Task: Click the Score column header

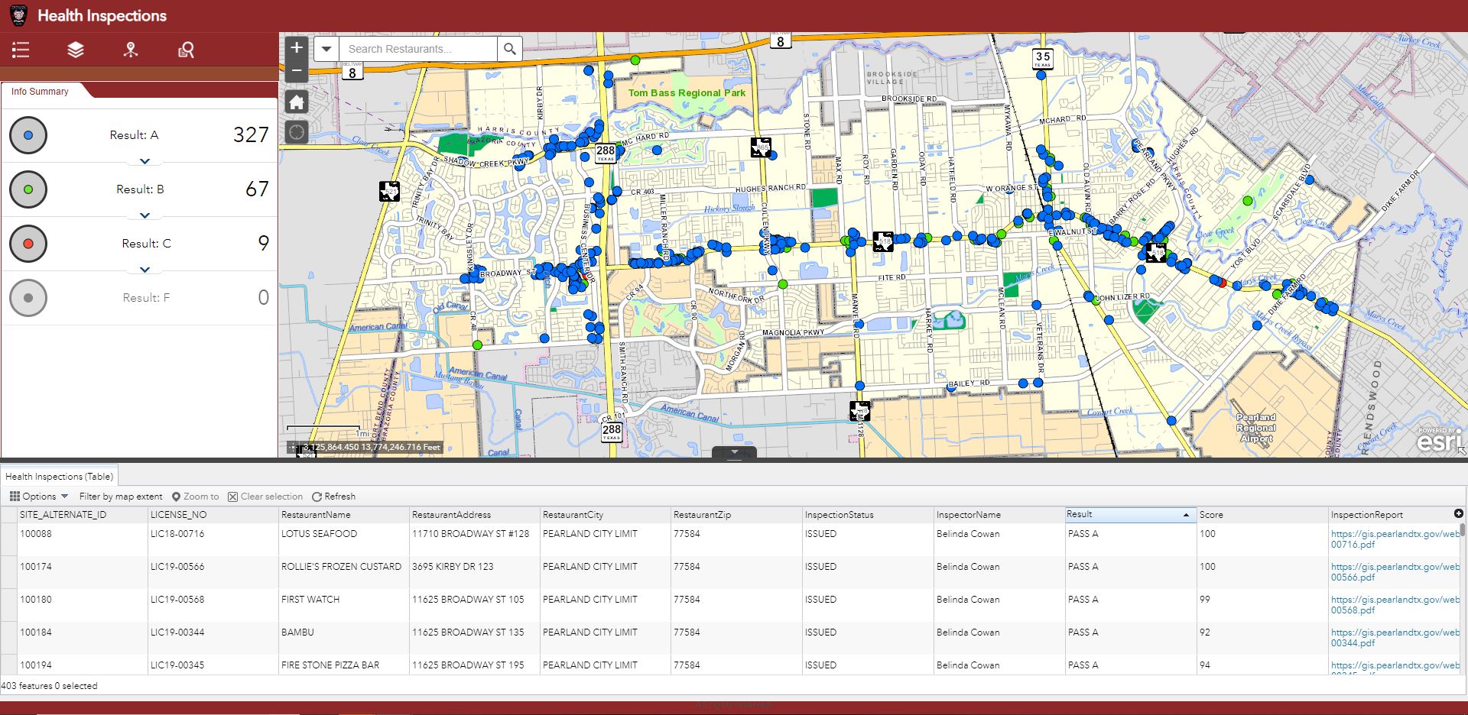Action: coord(1262,515)
